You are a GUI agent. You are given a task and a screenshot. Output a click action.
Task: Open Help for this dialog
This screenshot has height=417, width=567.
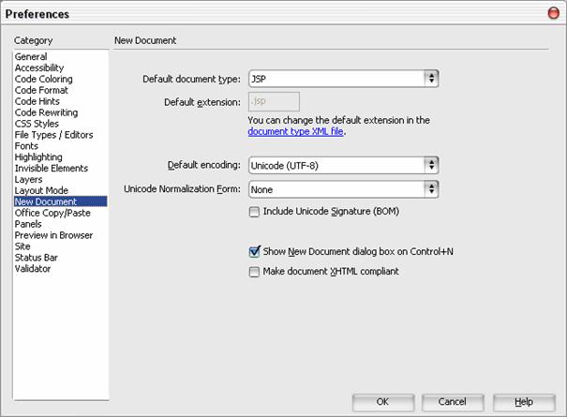coord(524,402)
